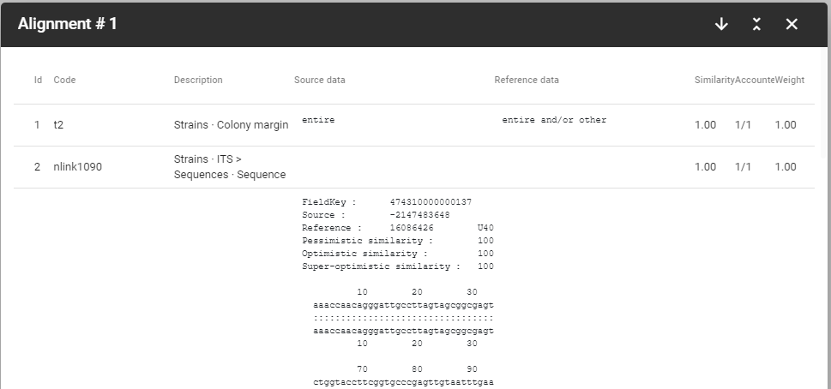Click the Weight column header
The width and height of the screenshot is (831, 389).
[790, 80]
